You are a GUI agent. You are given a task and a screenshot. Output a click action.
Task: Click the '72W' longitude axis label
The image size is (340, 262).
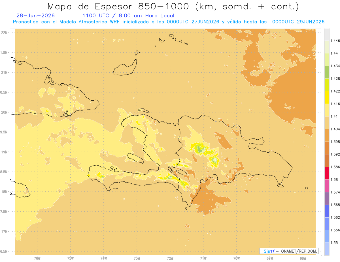point(170,258)
